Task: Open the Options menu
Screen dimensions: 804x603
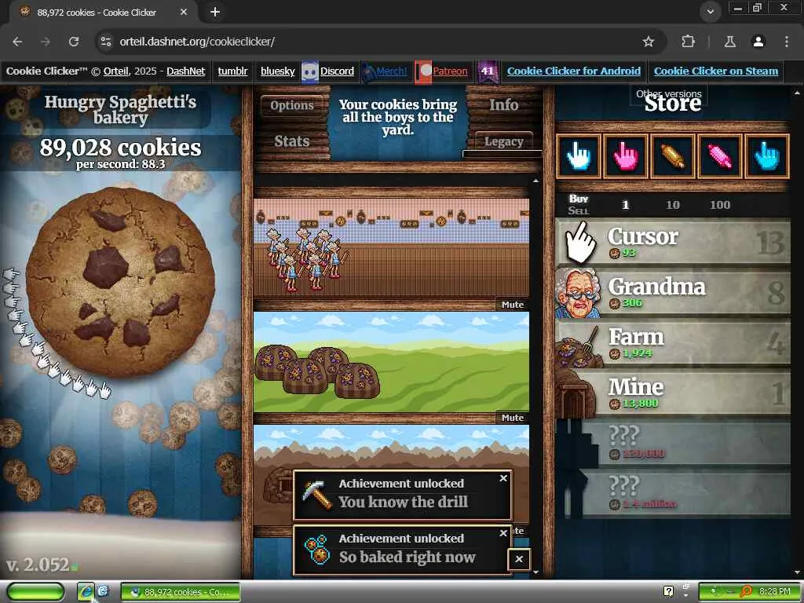Action: click(292, 105)
